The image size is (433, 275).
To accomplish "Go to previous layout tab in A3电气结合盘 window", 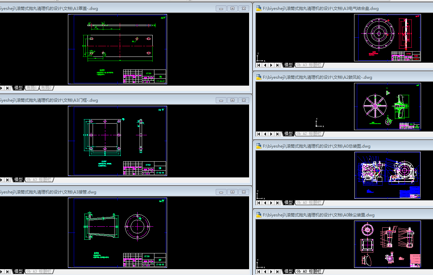I will (265, 65).
